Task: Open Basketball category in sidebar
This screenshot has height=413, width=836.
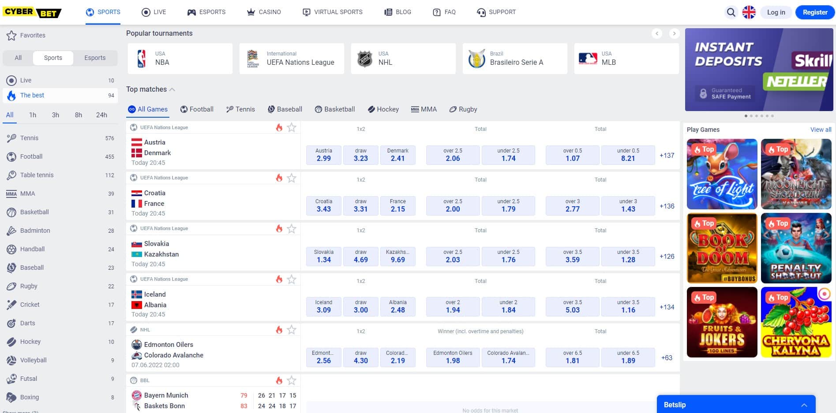Action: point(60,212)
